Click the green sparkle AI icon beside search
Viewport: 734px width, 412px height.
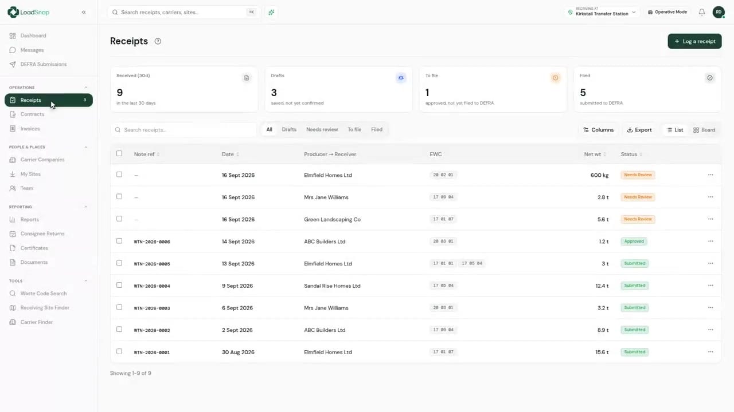point(271,12)
